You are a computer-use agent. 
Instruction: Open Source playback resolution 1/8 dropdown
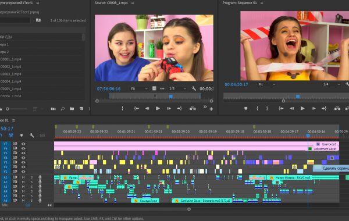click(x=177, y=88)
